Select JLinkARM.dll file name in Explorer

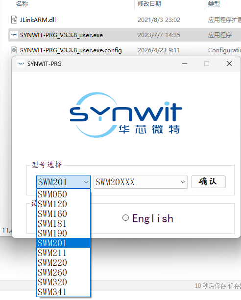tap(38, 20)
